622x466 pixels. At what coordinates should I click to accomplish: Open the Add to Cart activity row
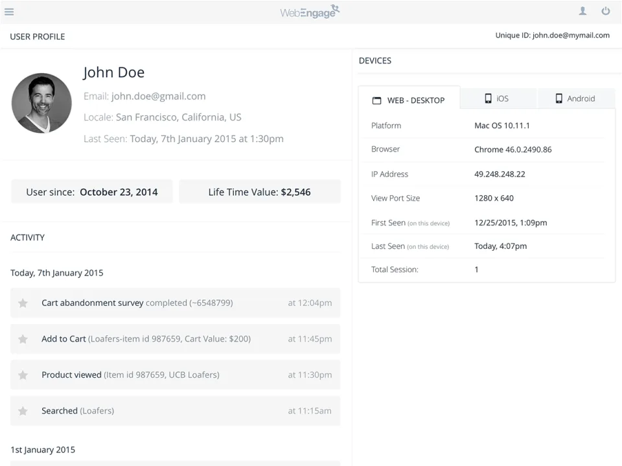pos(176,339)
